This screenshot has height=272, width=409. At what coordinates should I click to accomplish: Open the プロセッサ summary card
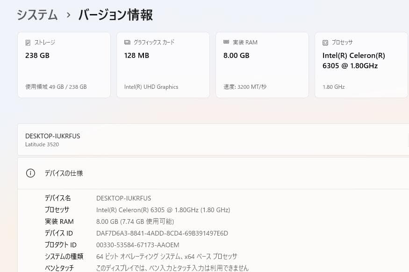pyautogui.click(x=361, y=64)
